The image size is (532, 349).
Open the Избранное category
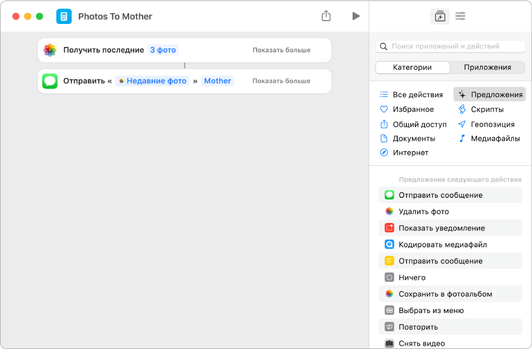point(413,109)
